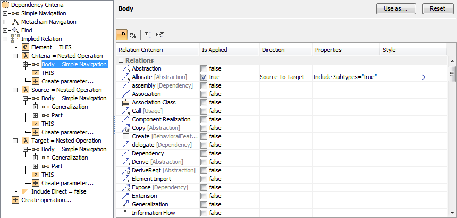Click the lambda icon beside Criteria
This screenshot has height=218, width=457.
pyautogui.click(x=25, y=56)
